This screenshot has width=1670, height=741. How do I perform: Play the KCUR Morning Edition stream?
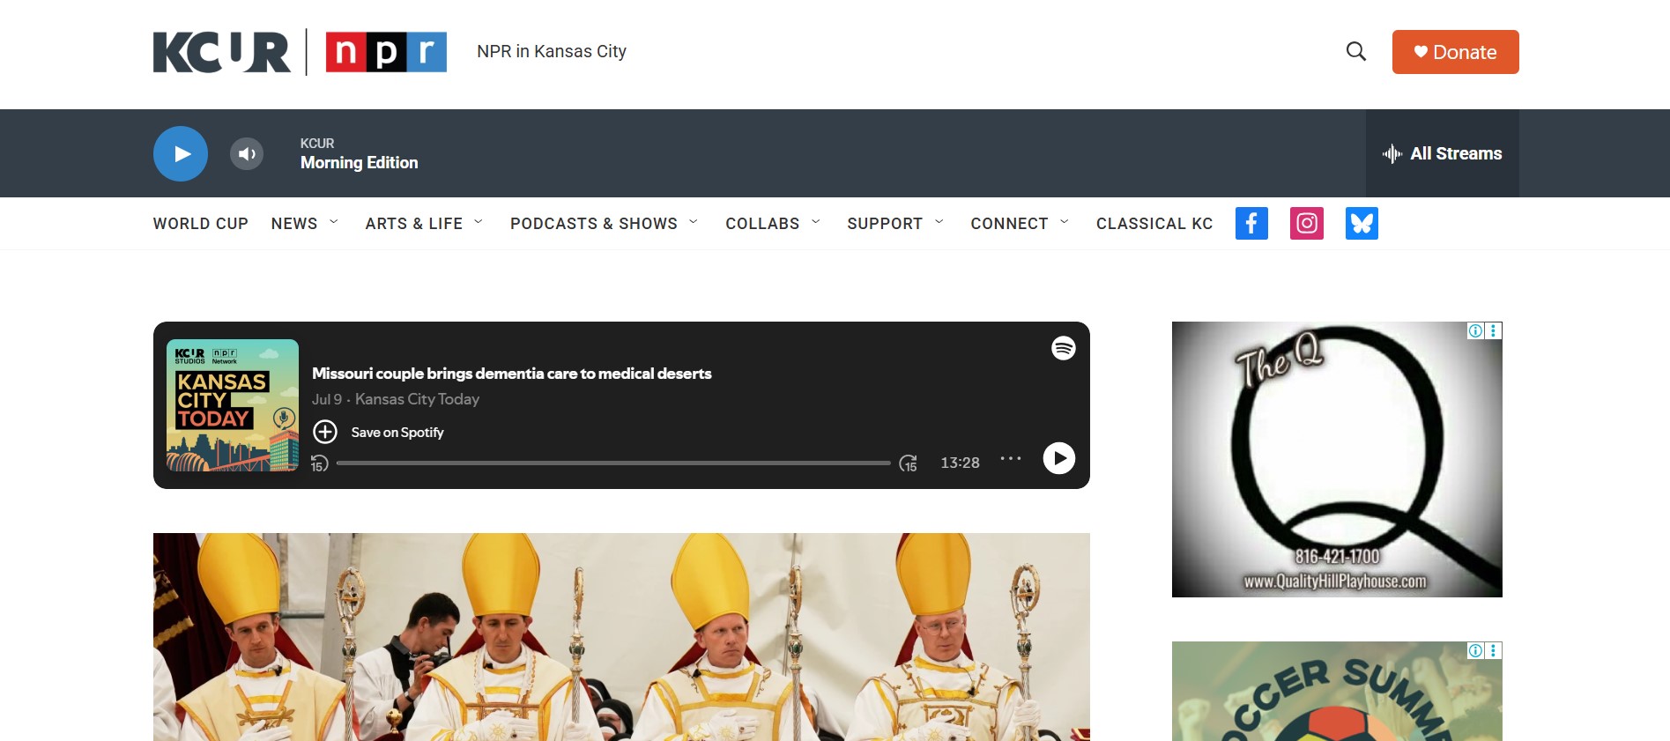click(x=181, y=153)
